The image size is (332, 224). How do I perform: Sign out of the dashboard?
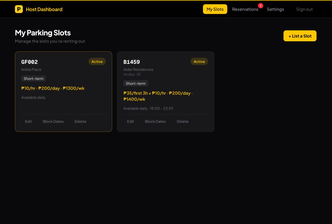click(x=304, y=9)
